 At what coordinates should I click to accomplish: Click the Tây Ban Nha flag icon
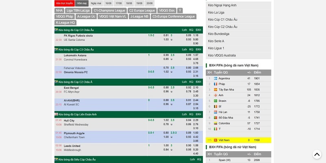click(216, 89)
